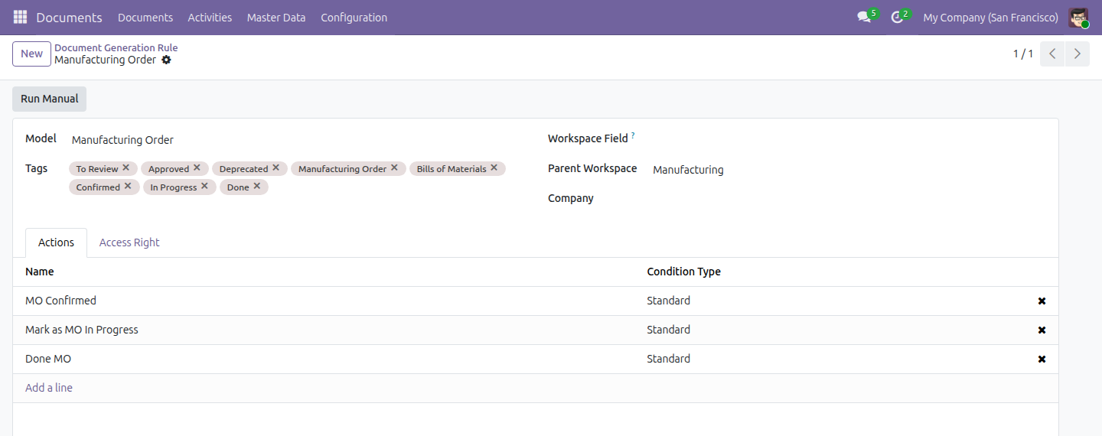Remove the Done tag

point(257,186)
